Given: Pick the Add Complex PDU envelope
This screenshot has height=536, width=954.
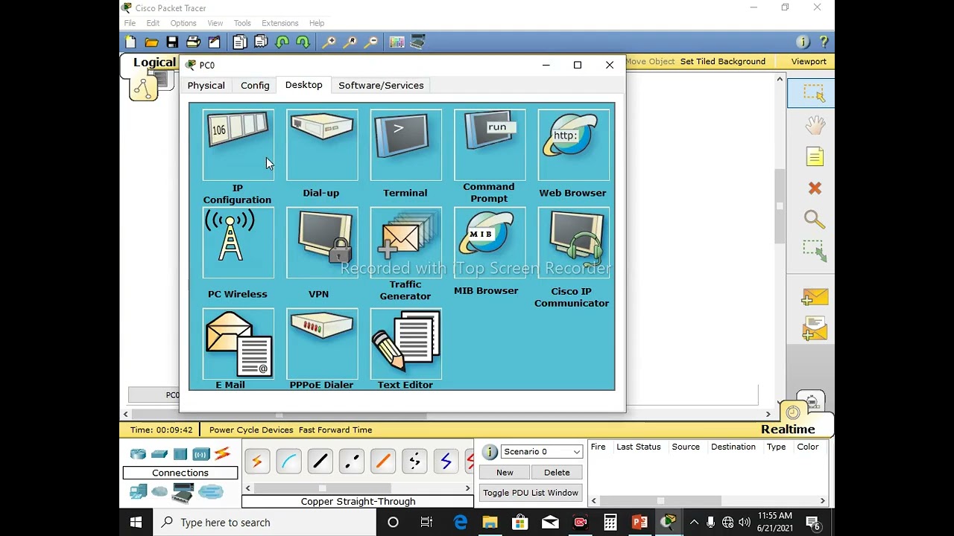Looking at the screenshot, I should coord(814,329).
